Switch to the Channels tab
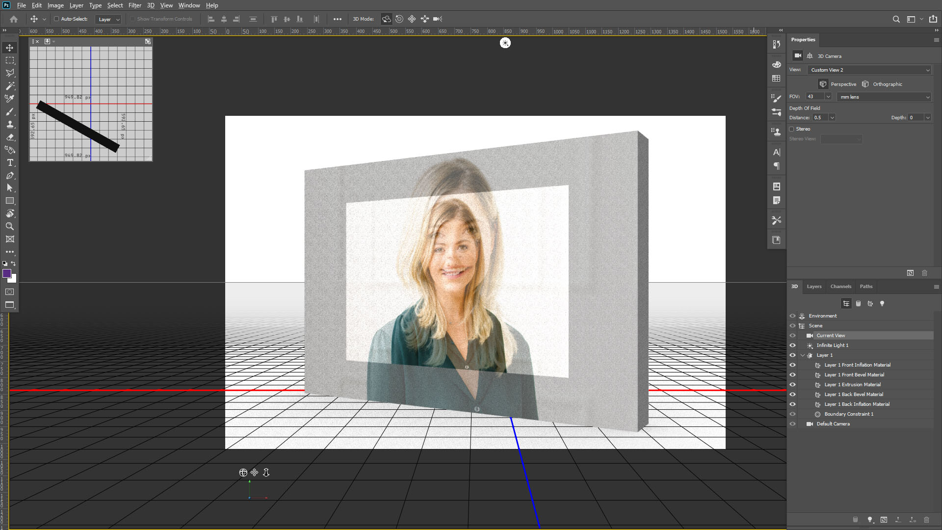Image resolution: width=942 pixels, height=530 pixels. (x=840, y=287)
